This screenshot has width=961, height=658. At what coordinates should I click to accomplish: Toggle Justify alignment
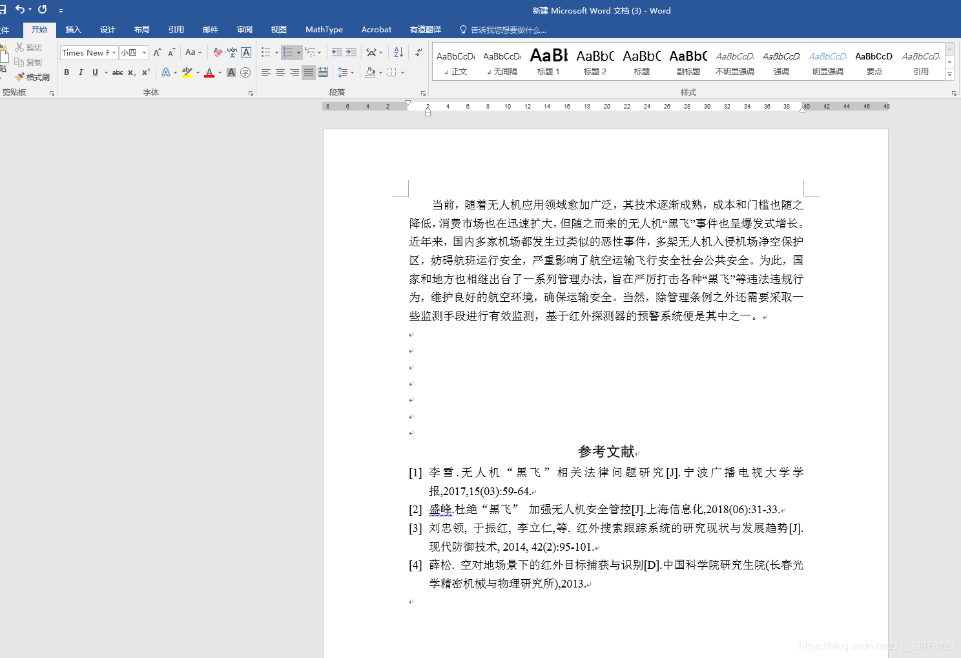(309, 72)
